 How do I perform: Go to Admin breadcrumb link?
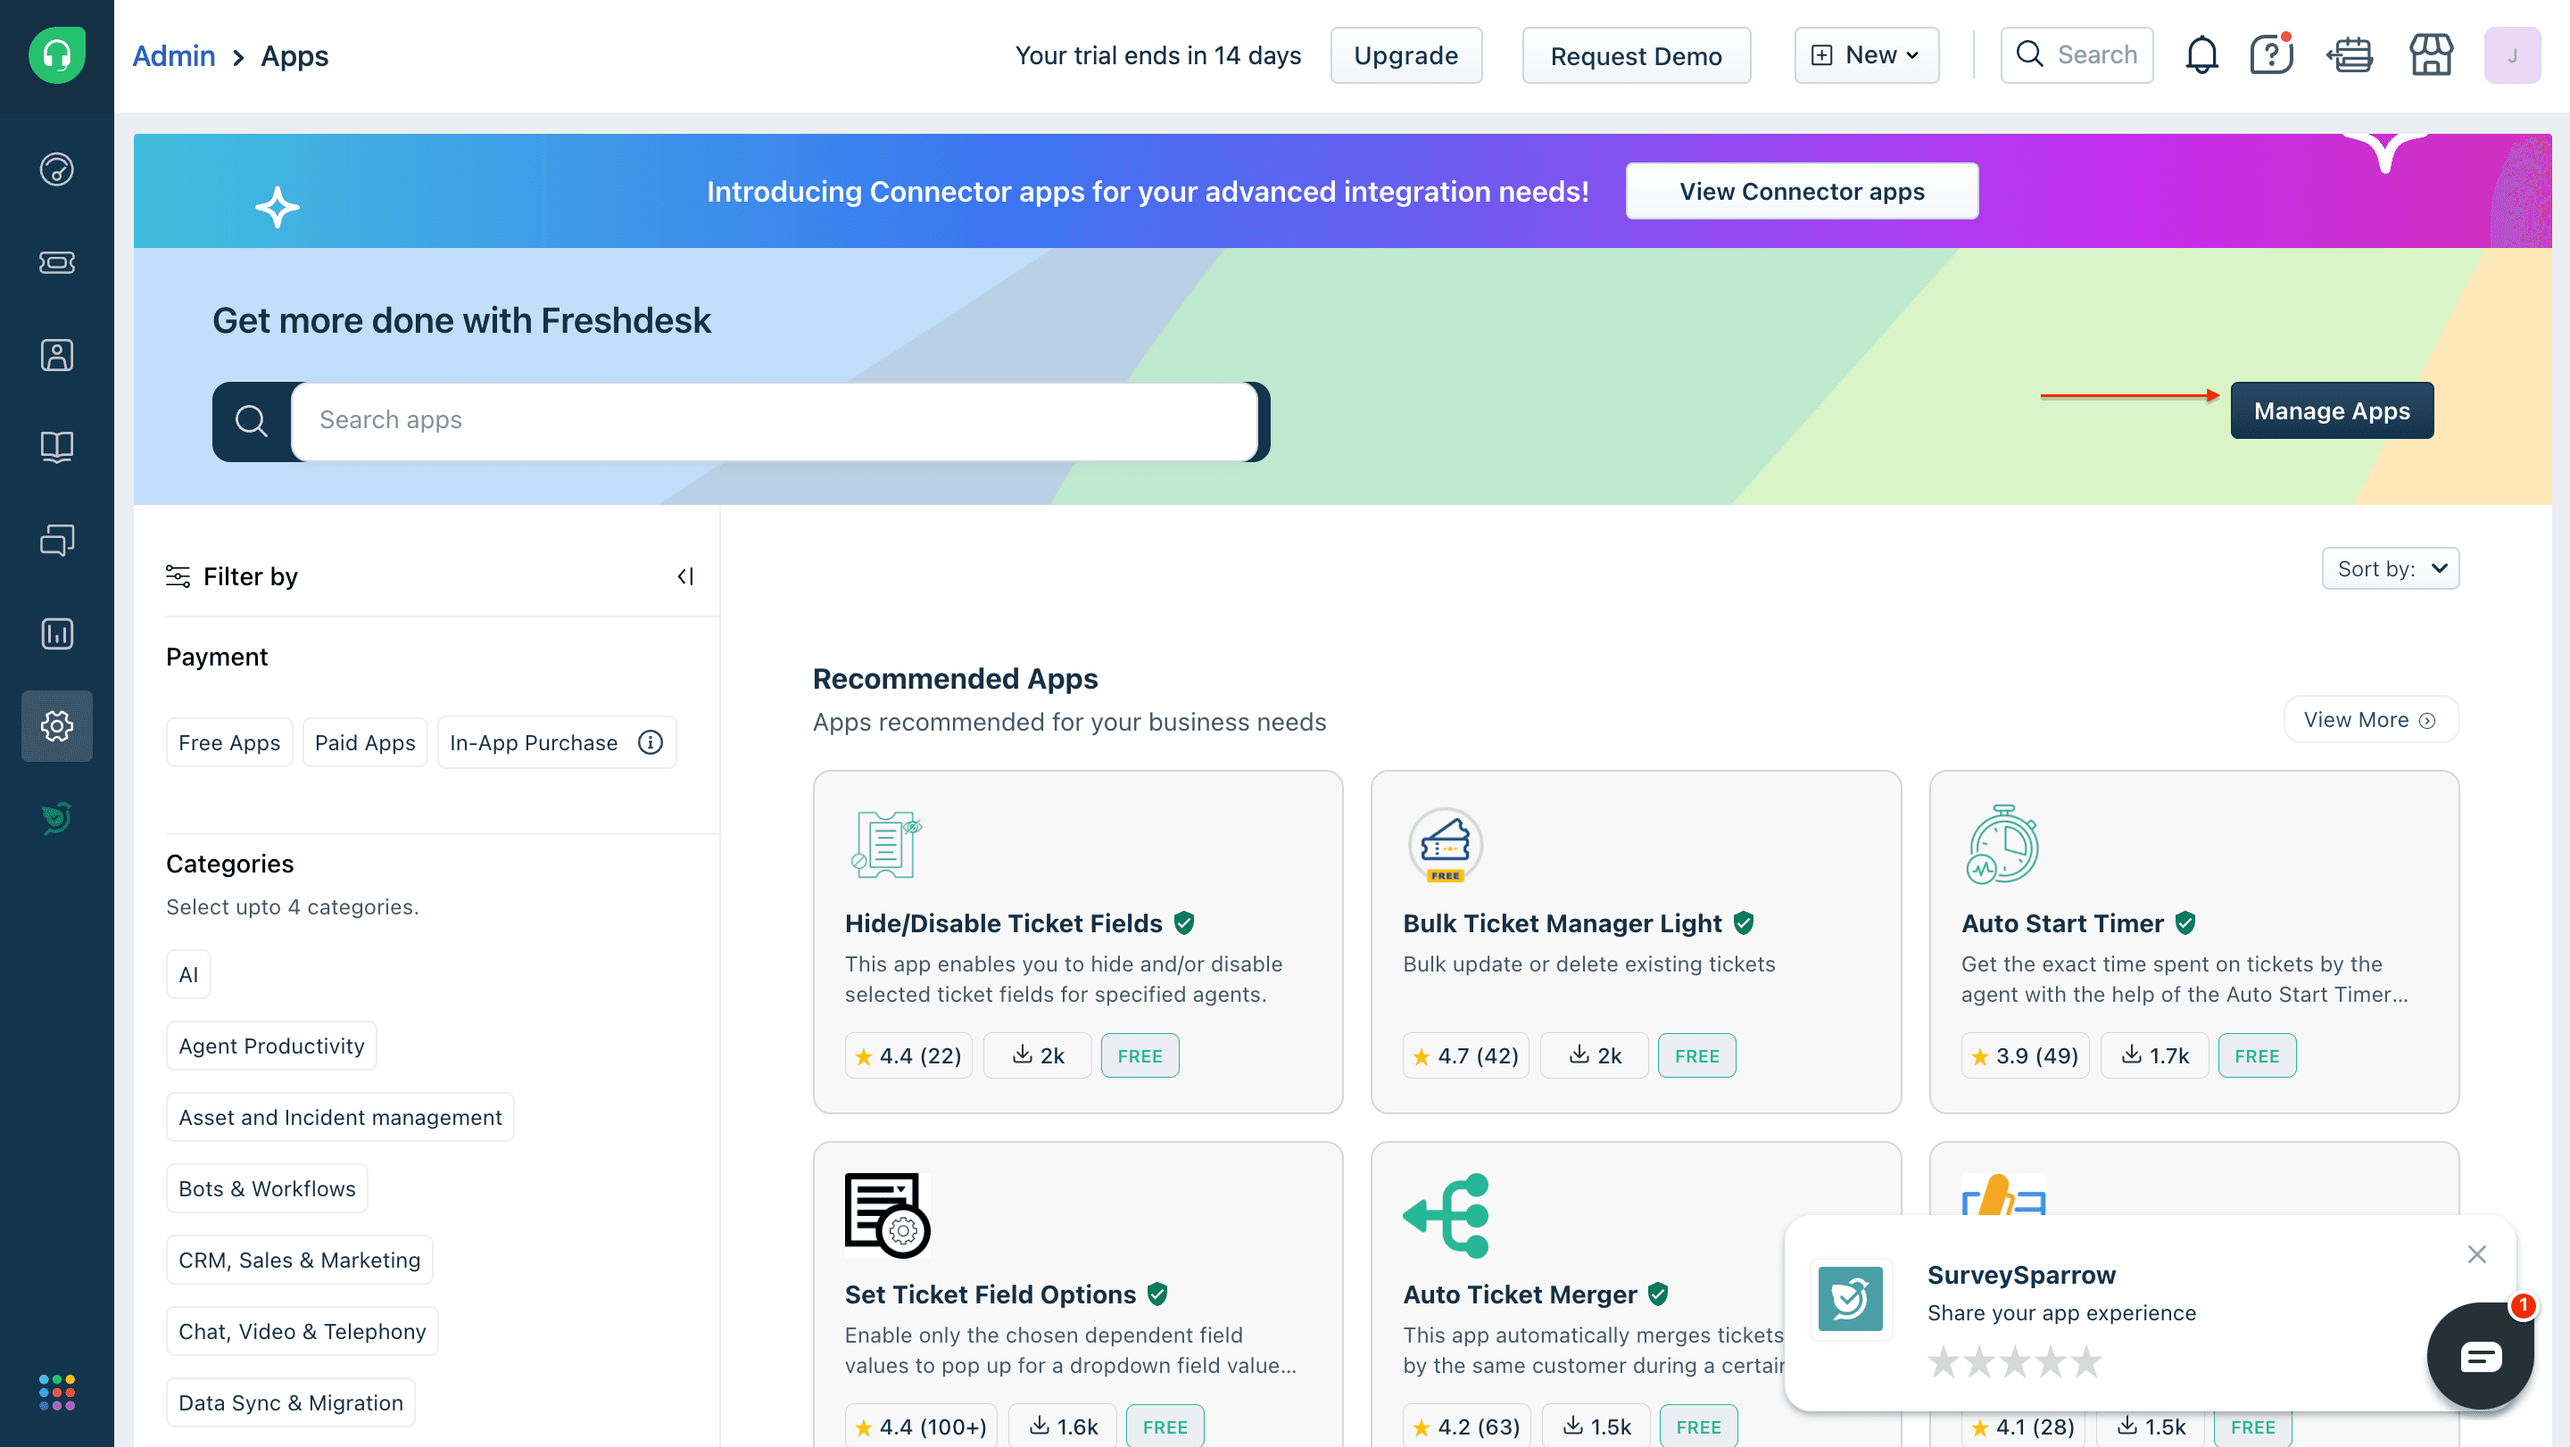coord(174,56)
